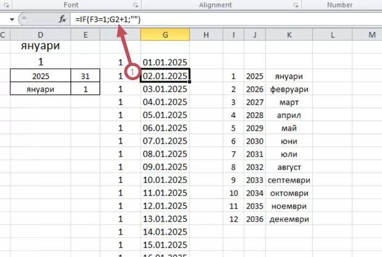Click the month cell 'ноември'
The image size is (382, 257).
(289, 206)
